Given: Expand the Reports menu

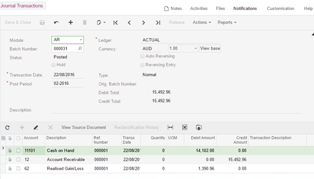Looking at the screenshot, I should point(227,22).
